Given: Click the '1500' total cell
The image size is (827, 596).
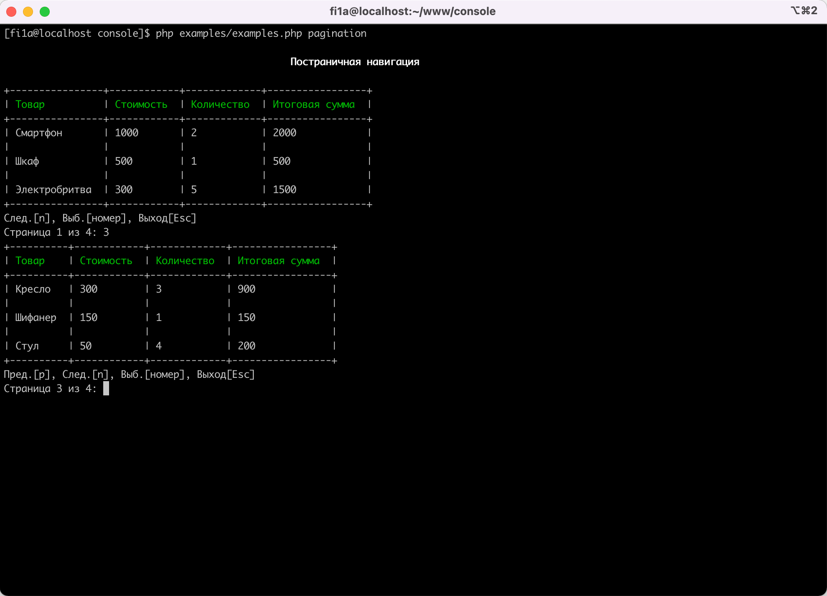Looking at the screenshot, I should pos(285,190).
